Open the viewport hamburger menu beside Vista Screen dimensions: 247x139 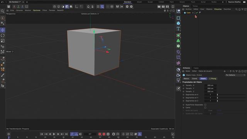7,10
